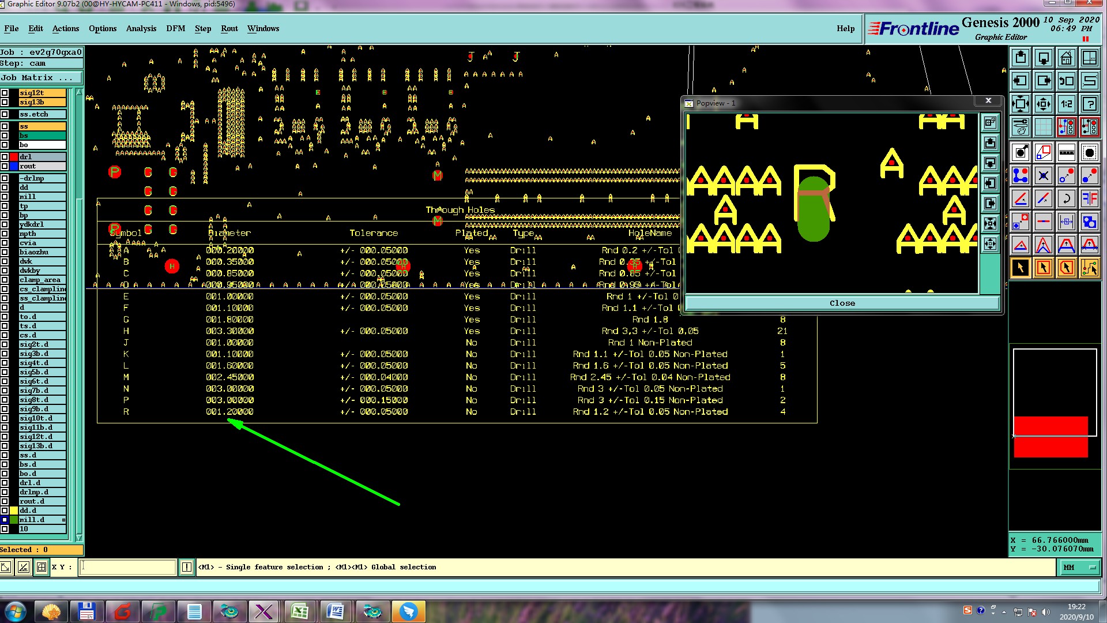Toggle the mill.d layer checkbox
The image size is (1107, 623).
tap(5, 520)
